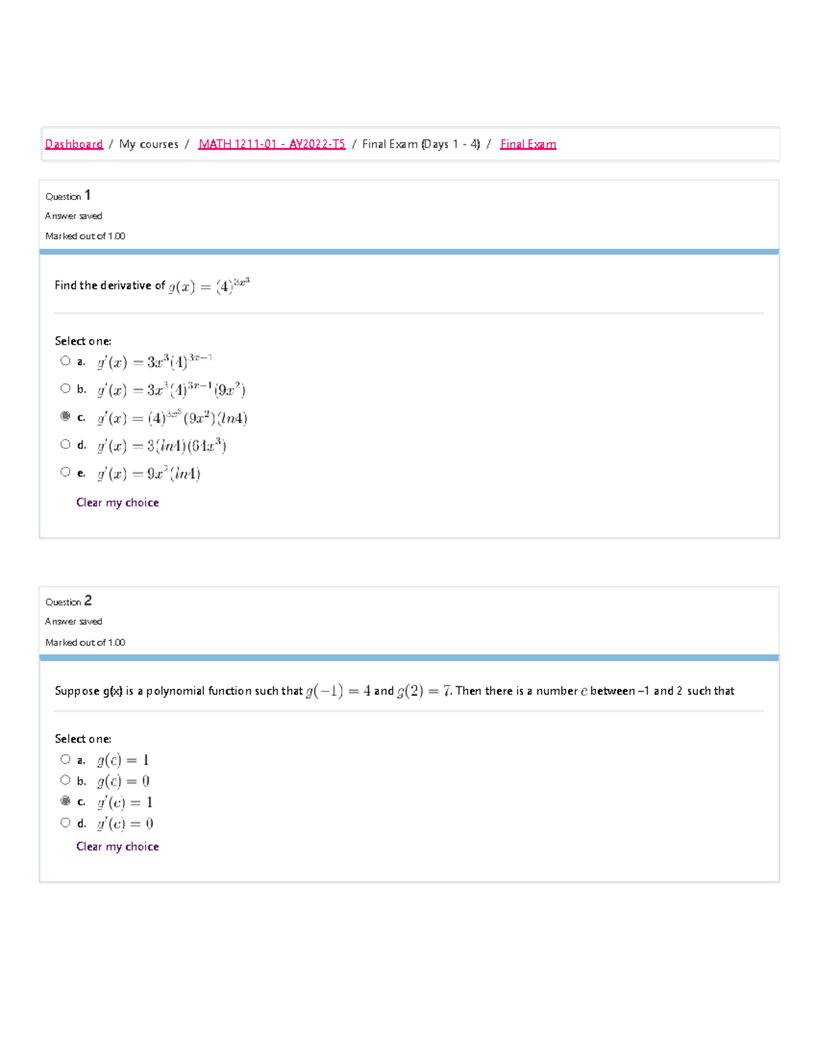Screen dimensions: 817x1057
Task: Select answer a in Question 1
Action: click(65, 359)
